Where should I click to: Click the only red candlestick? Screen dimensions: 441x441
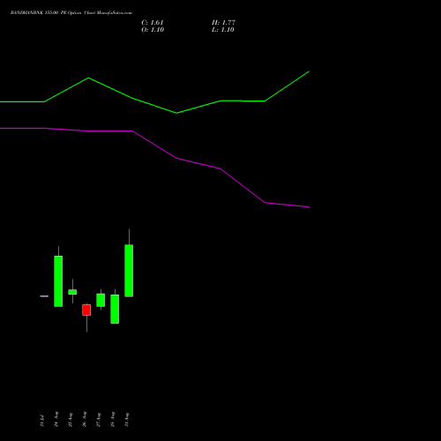coord(86,310)
